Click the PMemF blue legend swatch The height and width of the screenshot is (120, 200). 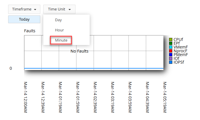click(x=171, y=55)
